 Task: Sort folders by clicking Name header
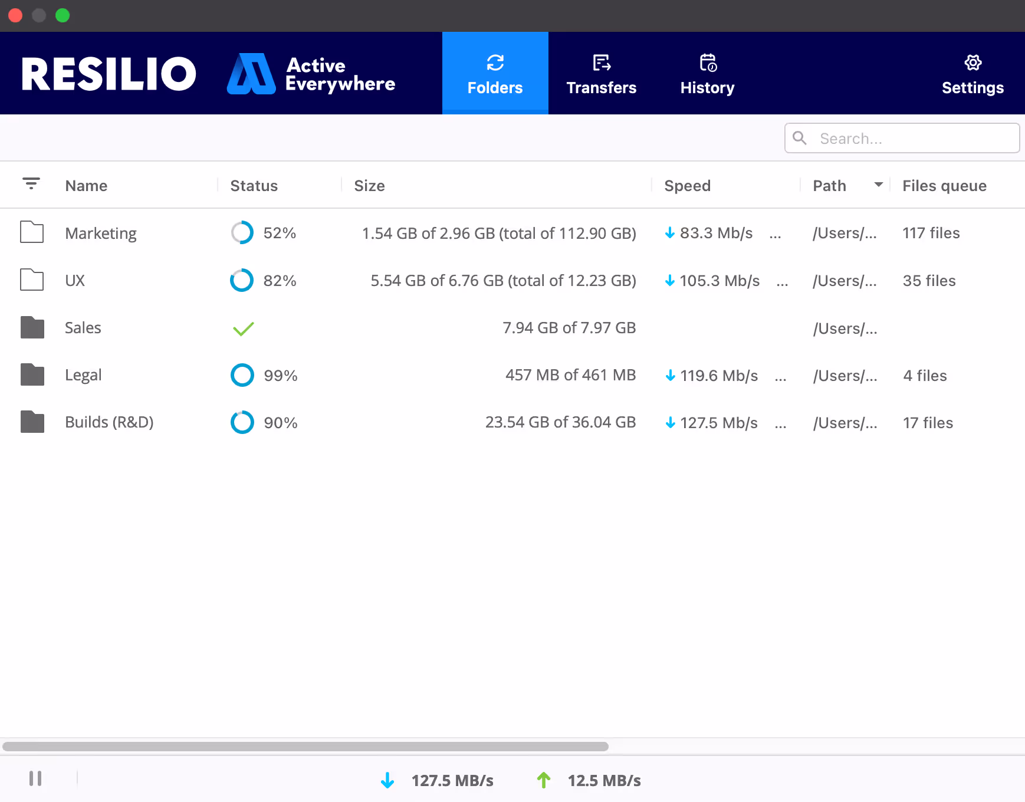pyautogui.click(x=86, y=185)
